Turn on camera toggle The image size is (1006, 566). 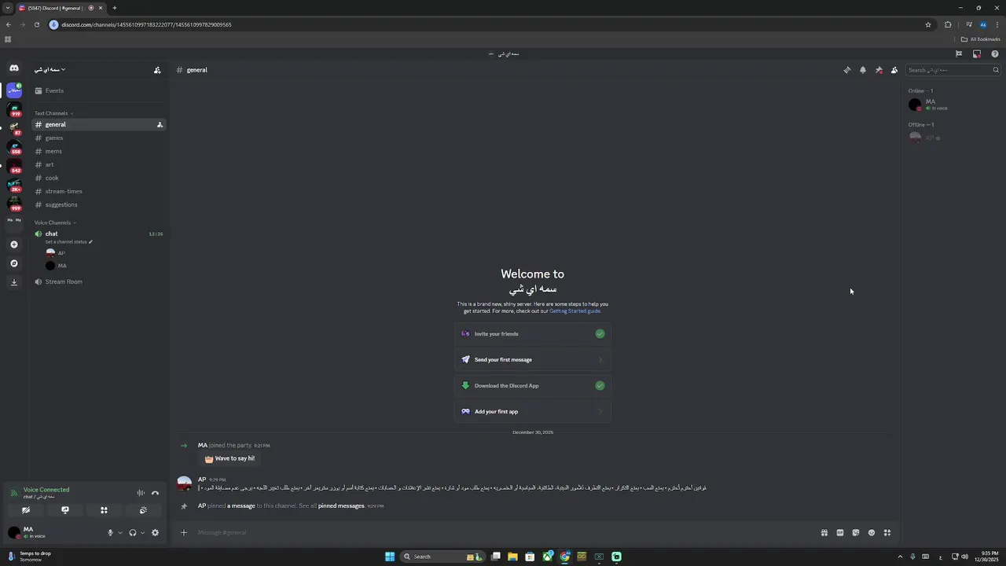[26, 510]
